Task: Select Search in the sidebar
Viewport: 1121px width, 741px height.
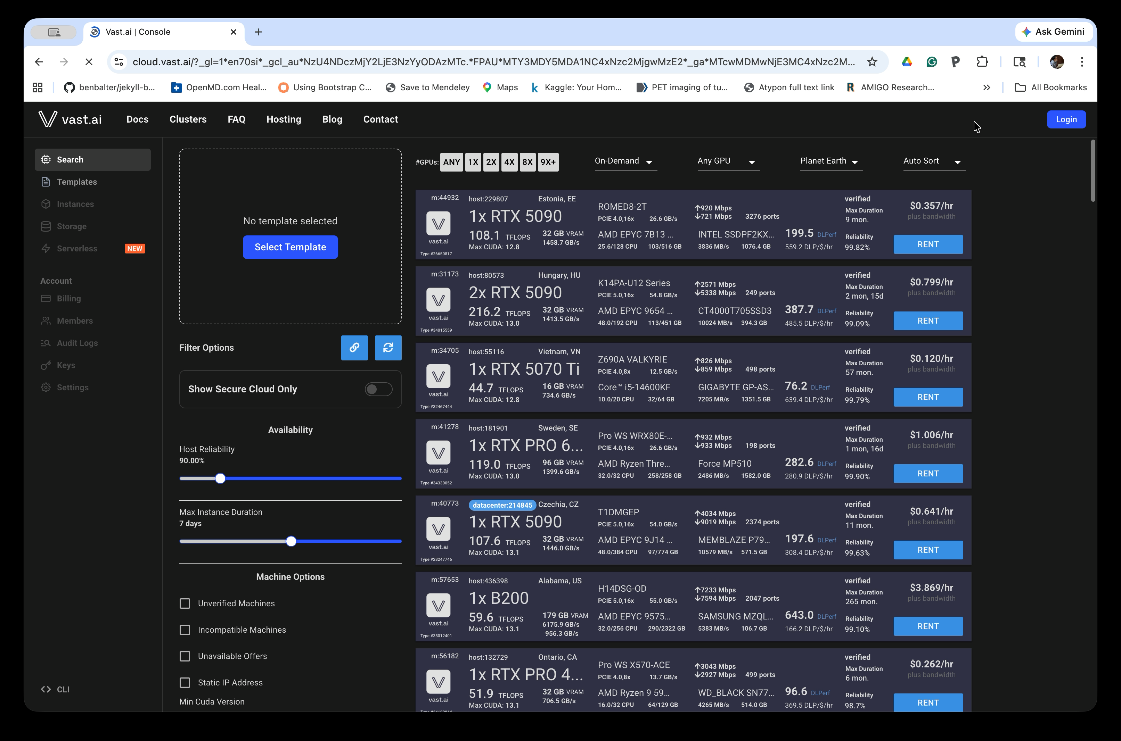Action: pos(70,159)
